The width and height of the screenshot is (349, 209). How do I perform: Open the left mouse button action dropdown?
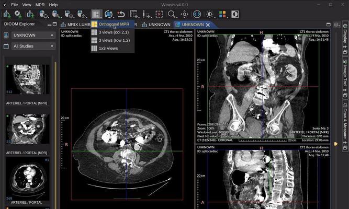[43, 14]
